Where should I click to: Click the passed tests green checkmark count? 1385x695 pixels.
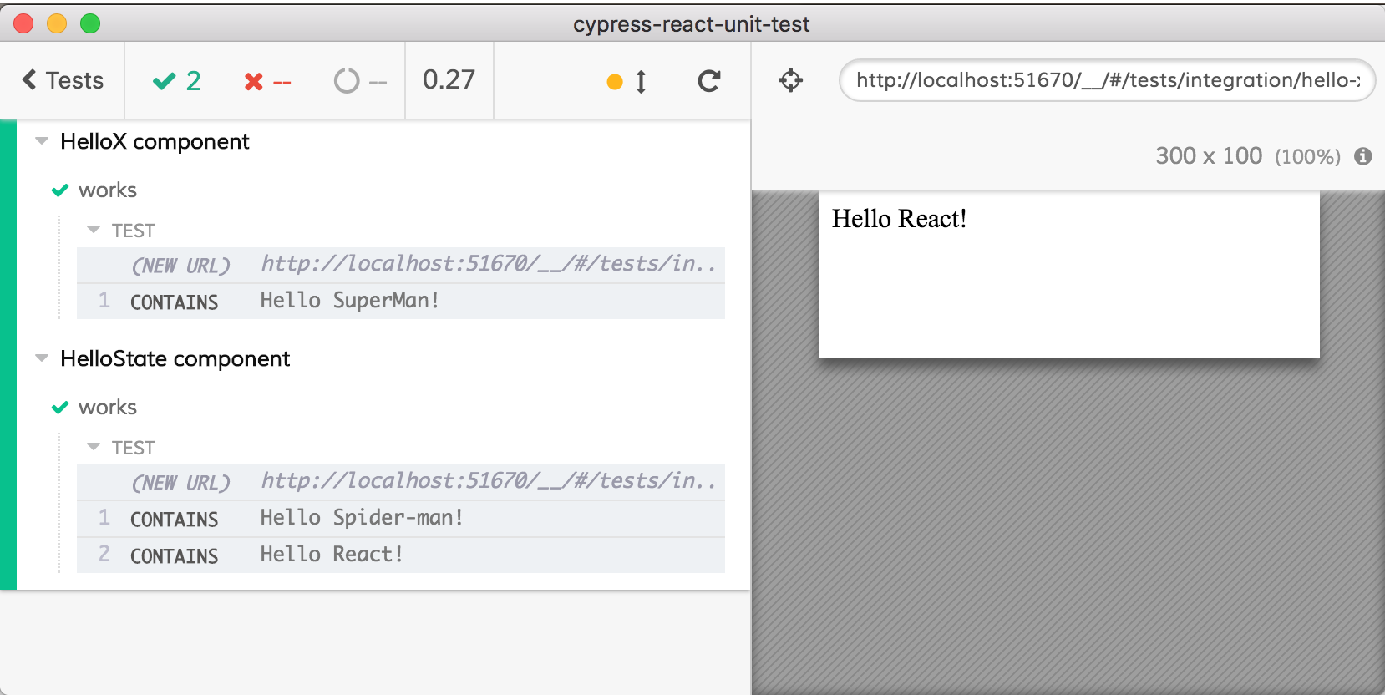(176, 81)
